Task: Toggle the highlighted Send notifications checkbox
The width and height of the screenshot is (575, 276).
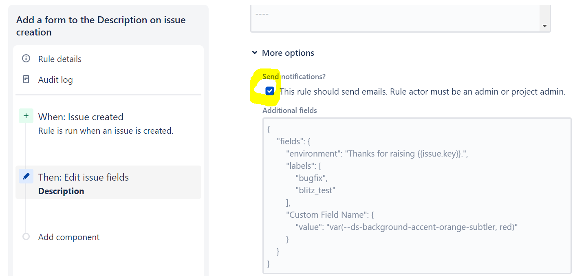Action: pos(269,91)
